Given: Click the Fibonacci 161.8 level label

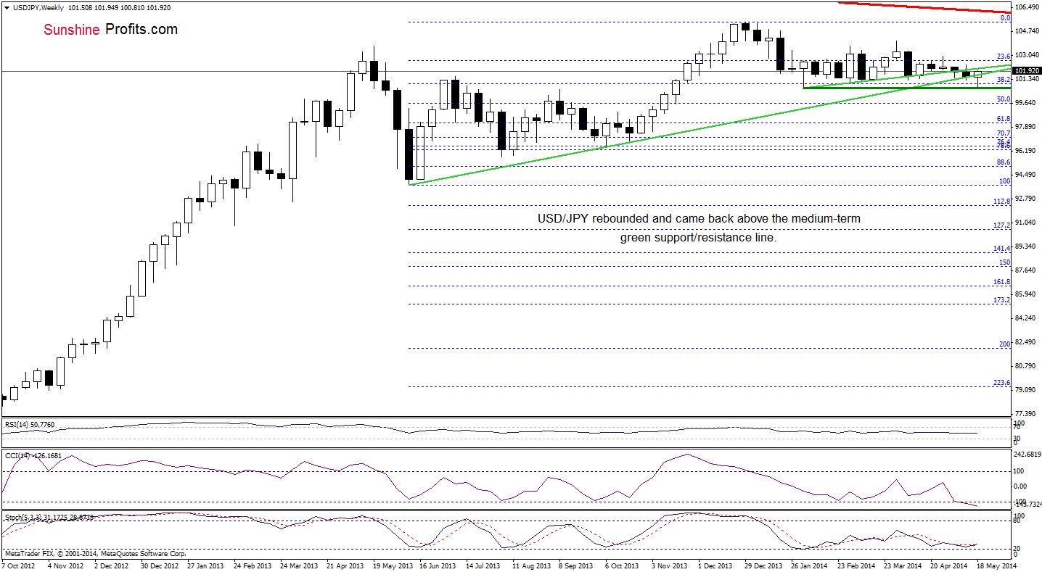Looking at the screenshot, I should (x=1002, y=282).
